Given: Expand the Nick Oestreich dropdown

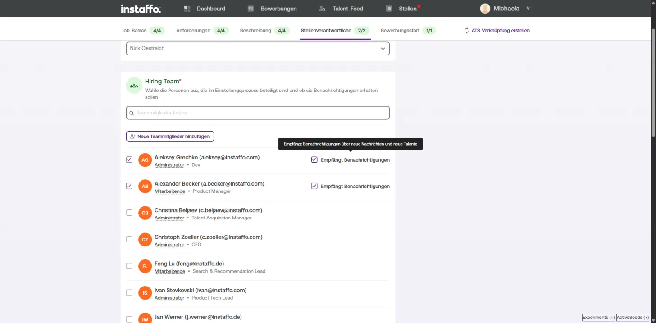Looking at the screenshot, I should point(258,48).
